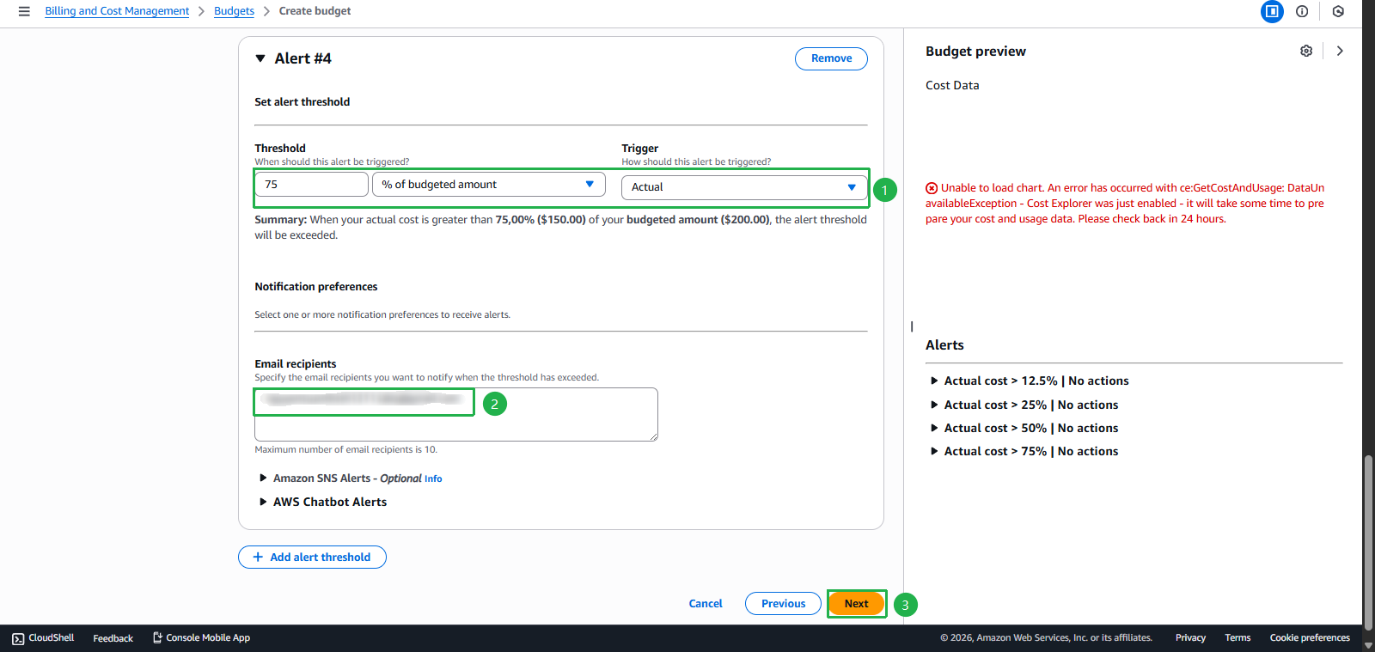1375x652 pixels.
Task: Open the info circle icon in header
Action: click(1302, 11)
